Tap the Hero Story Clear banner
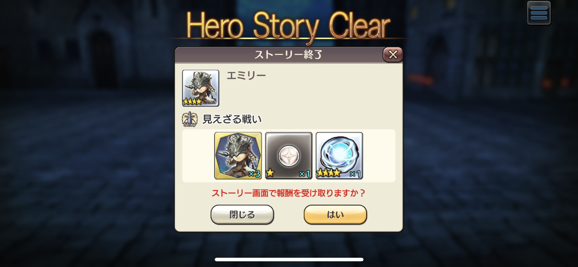 [x=288, y=25]
